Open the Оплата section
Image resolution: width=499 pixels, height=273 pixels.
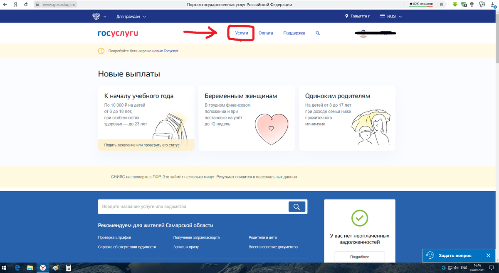pyautogui.click(x=266, y=33)
